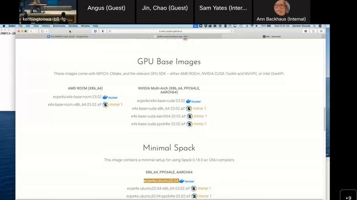Open mirror 1 for ubuntu20.04 ppc64le sif
The width and height of the screenshot is (357, 200).
pos(205,196)
